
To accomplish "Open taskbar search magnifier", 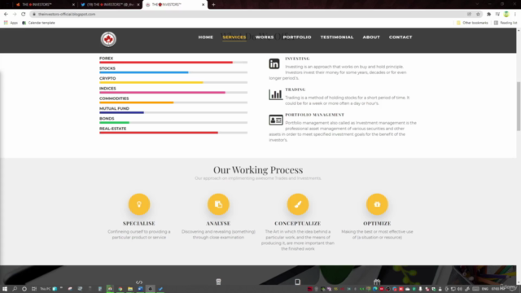I will [15, 289].
